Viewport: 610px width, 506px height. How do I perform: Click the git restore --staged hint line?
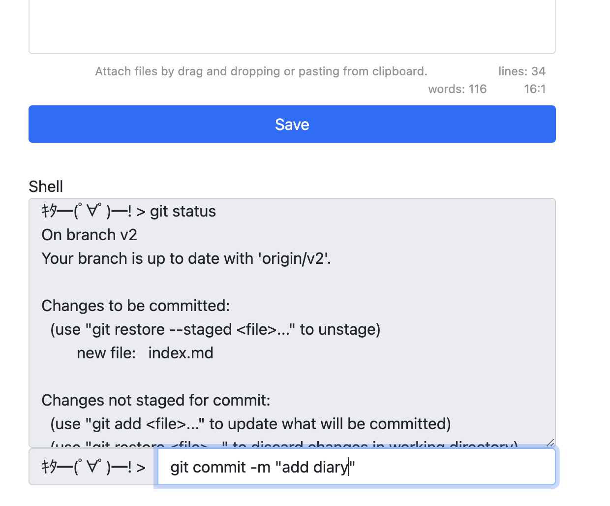click(215, 329)
